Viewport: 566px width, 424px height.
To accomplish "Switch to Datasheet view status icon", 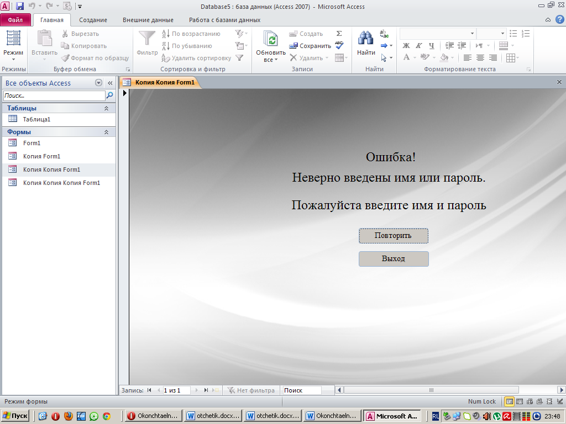I will pyautogui.click(x=520, y=401).
